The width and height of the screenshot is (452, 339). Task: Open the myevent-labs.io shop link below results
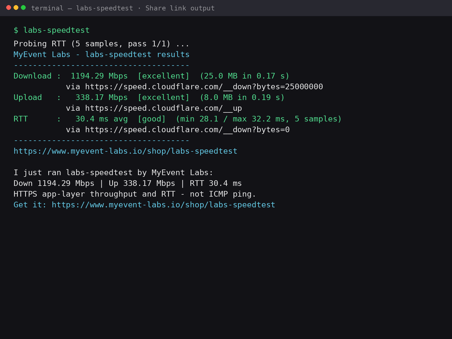pyautogui.click(x=125, y=151)
